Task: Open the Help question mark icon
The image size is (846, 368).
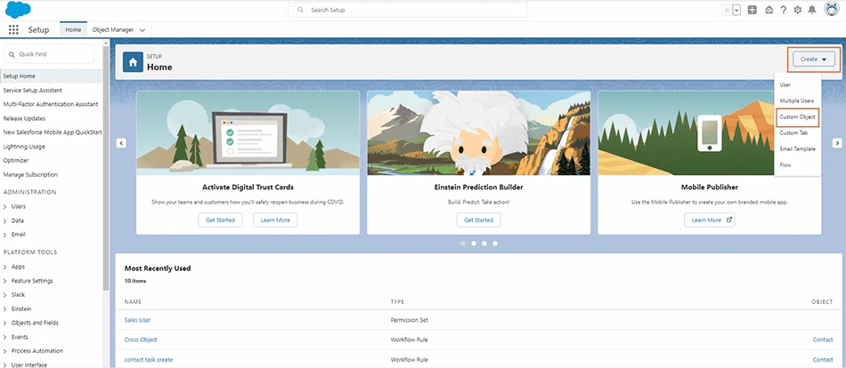Action: pyautogui.click(x=784, y=11)
